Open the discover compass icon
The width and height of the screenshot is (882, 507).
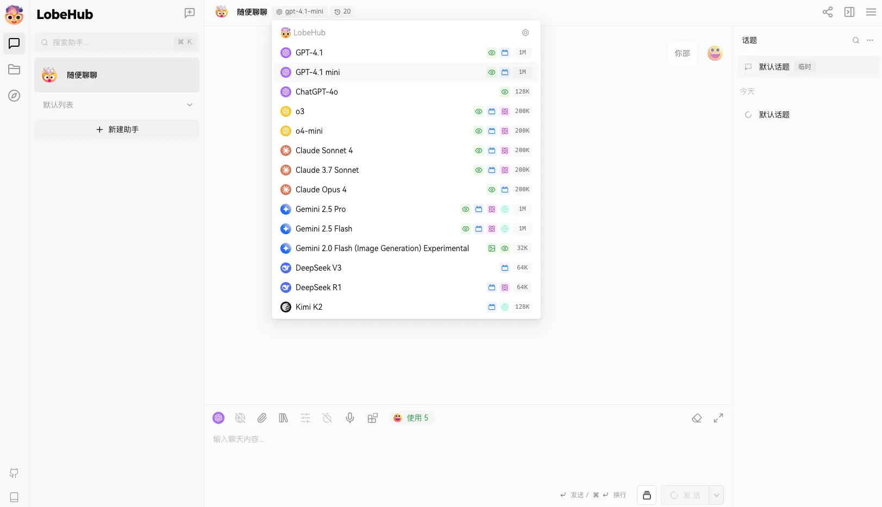(14, 96)
